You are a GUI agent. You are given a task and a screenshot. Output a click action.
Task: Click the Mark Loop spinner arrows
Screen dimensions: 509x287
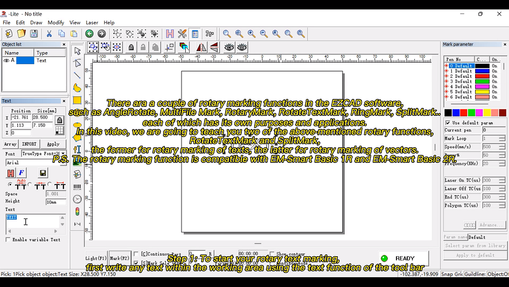[x=502, y=139]
